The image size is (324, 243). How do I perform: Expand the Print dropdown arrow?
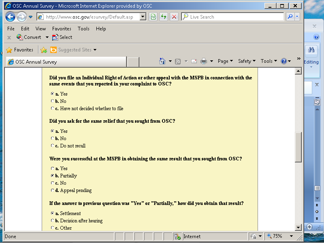tap(211, 61)
